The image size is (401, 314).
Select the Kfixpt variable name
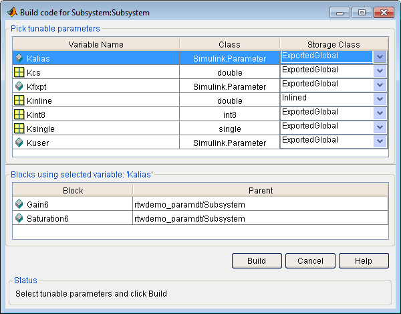tap(36, 87)
